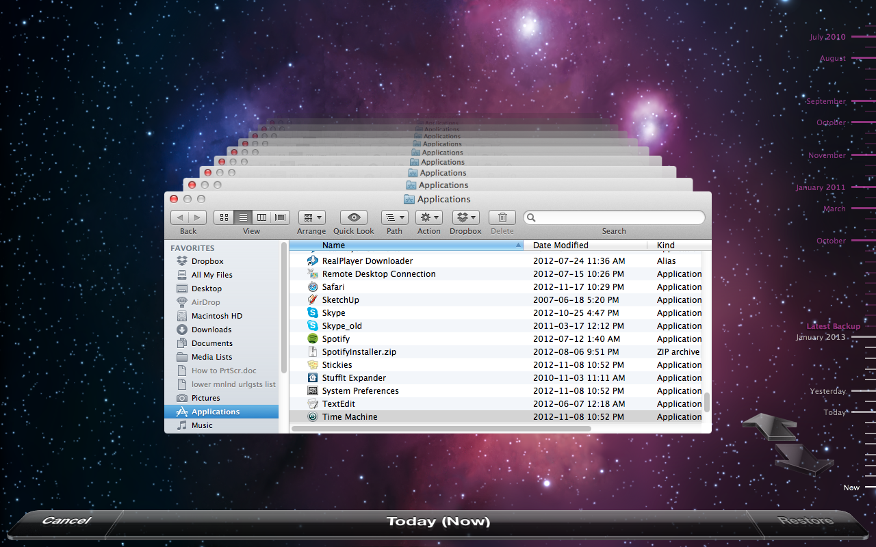Select Music in the sidebar
Viewport: 876px width, 547px height.
point(222,425)
